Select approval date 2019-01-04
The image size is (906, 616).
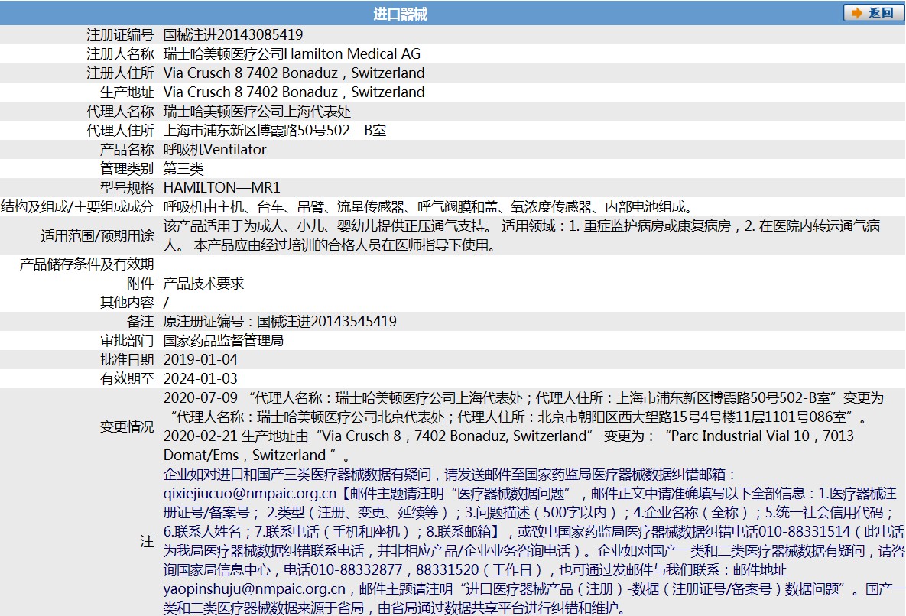pyautogui.click(x=200, y=359)
